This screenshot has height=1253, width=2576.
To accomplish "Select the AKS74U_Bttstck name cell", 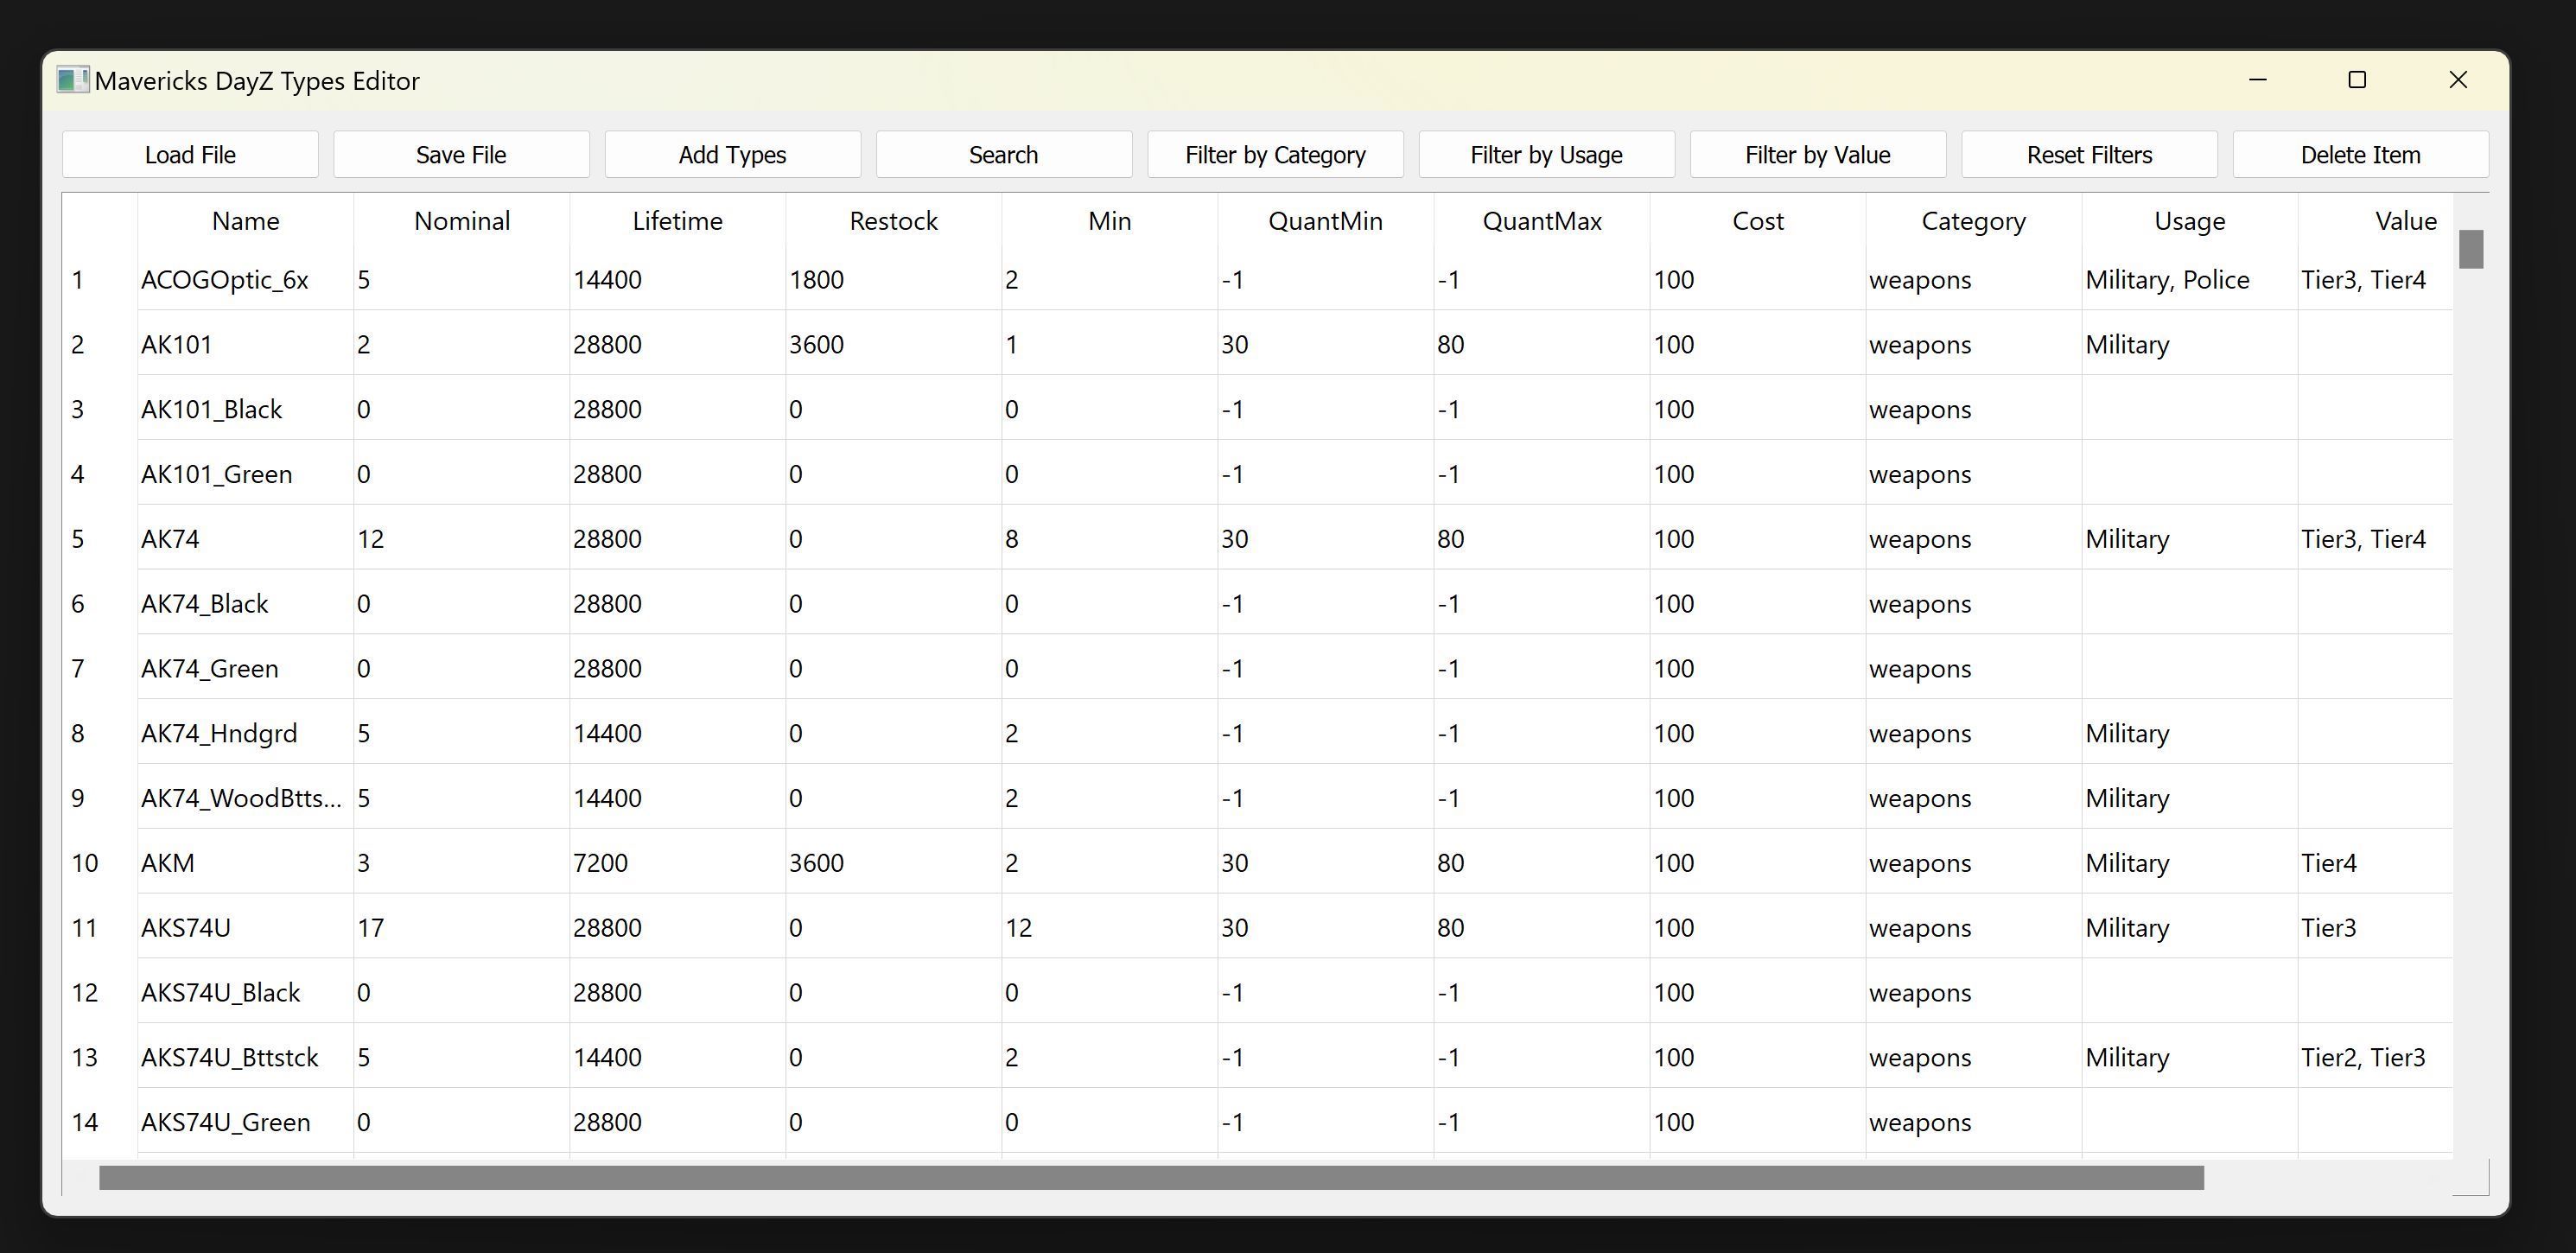I will click(x=245, y=1057).
